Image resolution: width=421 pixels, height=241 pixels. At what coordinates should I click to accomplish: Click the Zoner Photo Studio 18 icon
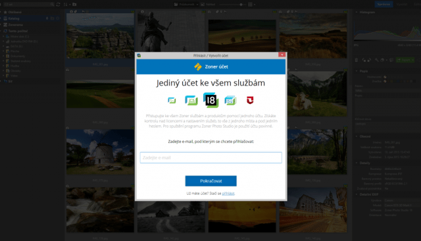click(x=210, y=100)
